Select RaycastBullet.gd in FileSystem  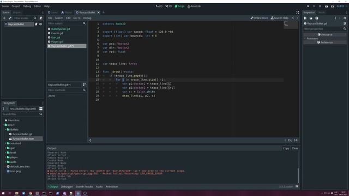pyautogui.click(x=22, y=134)
